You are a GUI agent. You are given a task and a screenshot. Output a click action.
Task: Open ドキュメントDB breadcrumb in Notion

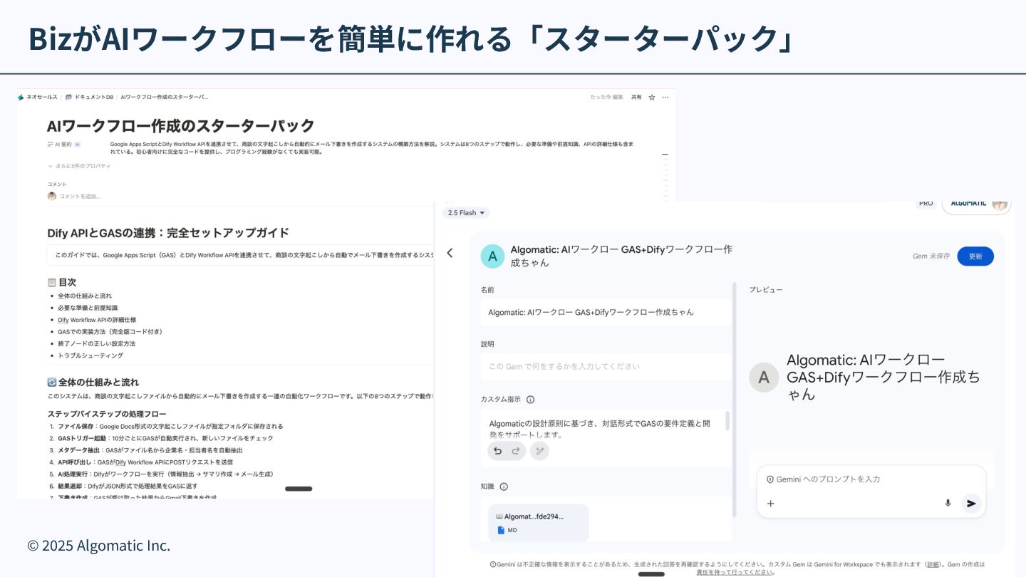click(x=90, y=97)
